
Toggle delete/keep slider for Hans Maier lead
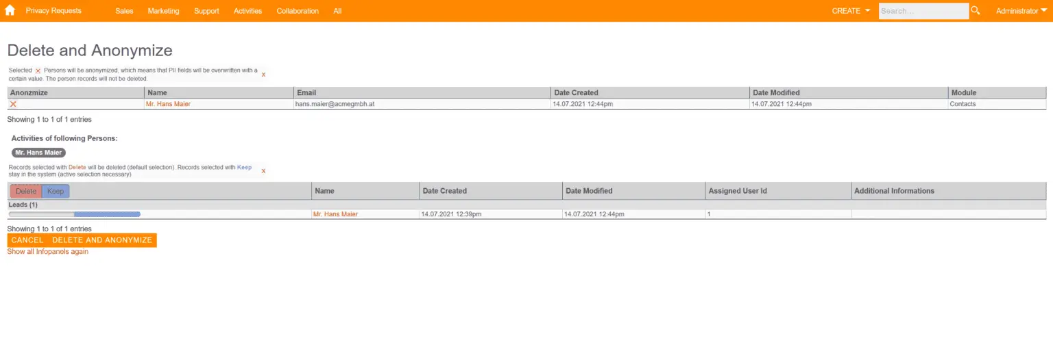point(74,214)
